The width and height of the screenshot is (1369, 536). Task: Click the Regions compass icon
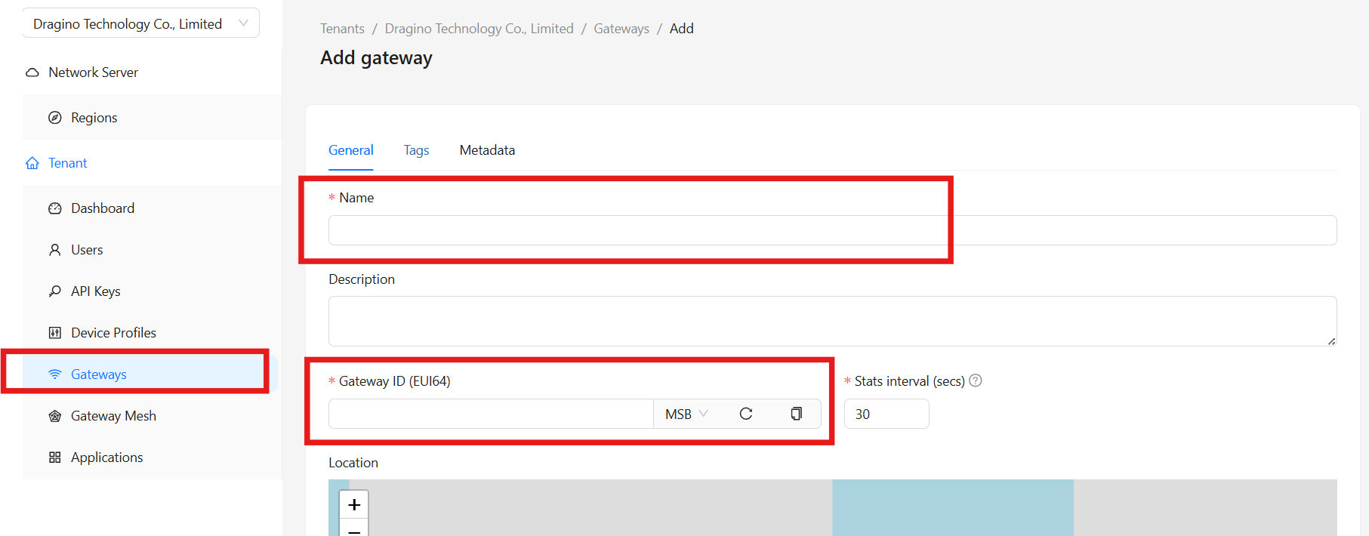point(55,118)
